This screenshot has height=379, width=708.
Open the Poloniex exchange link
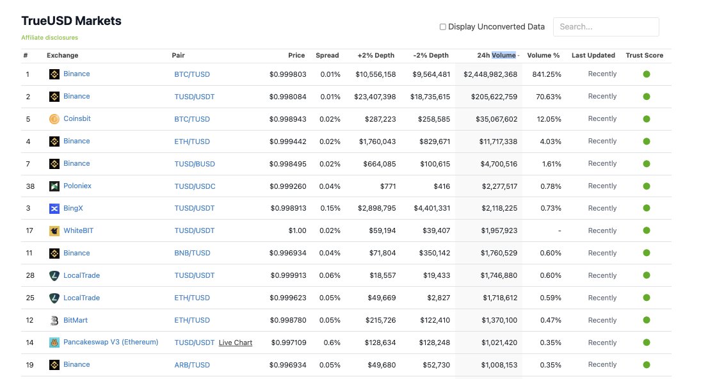(x=77, y=186)
